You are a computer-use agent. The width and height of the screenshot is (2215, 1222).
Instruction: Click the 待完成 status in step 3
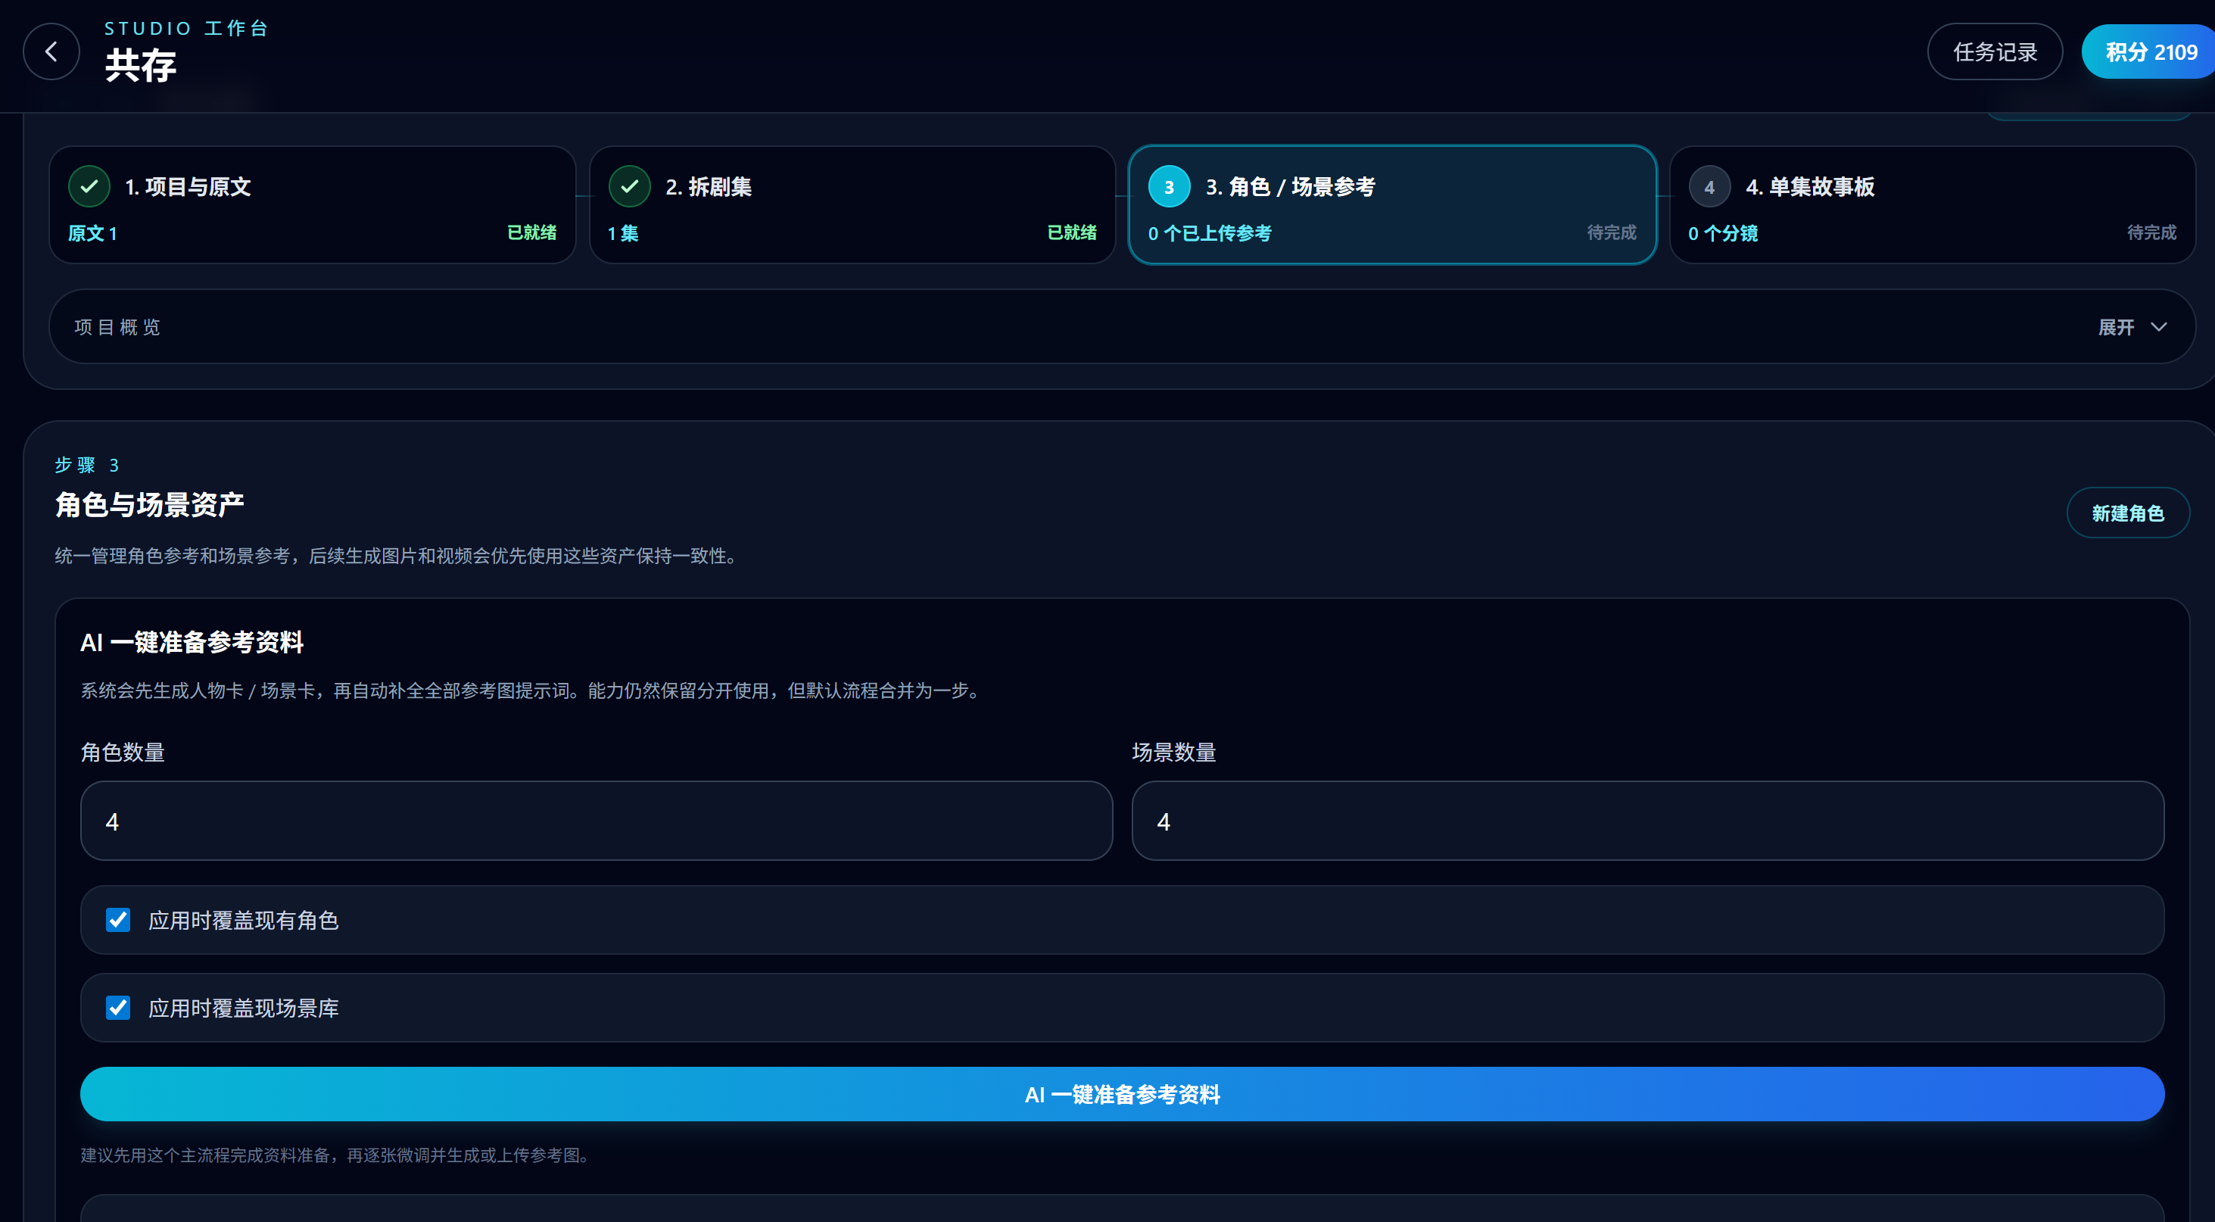point(1612,232)
